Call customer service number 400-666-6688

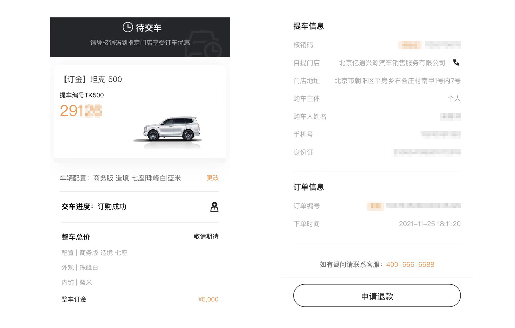point(410,264)
